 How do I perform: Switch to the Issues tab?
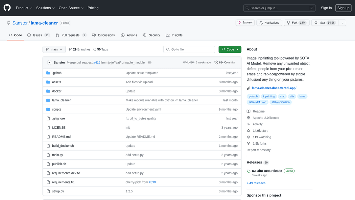38,35
